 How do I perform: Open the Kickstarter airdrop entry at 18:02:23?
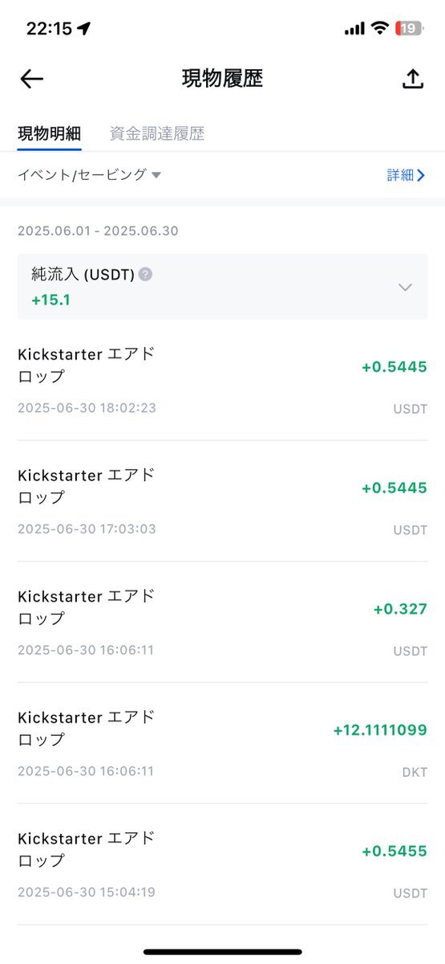pos(222,380)
